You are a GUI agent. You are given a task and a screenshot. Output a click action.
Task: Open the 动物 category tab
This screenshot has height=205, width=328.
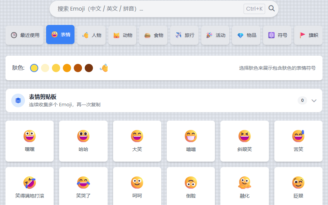(122, 35)
